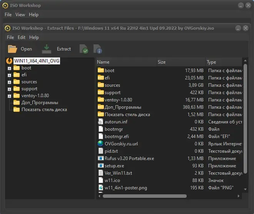Click the Файл "PNG" type cell

tap(221, 188)
